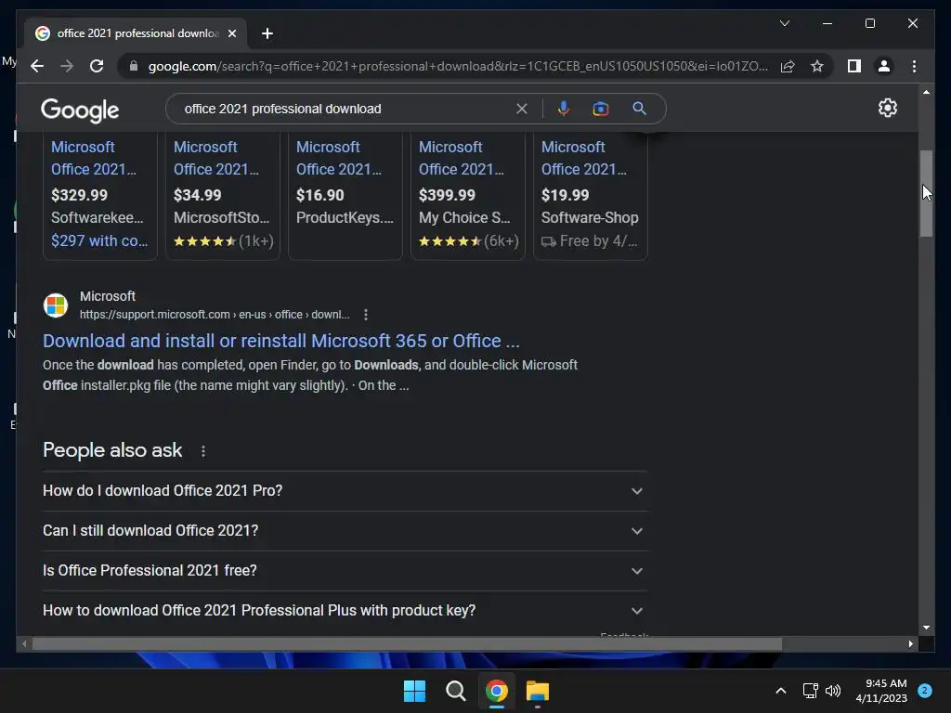Close the office 2021 professional download tab
This screenshot has width=951, height=713.
pyautogui.click(x=232, y=33)
